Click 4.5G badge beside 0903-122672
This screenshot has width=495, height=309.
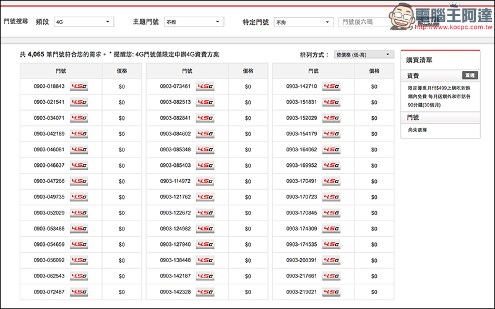[x=205, y=213]
